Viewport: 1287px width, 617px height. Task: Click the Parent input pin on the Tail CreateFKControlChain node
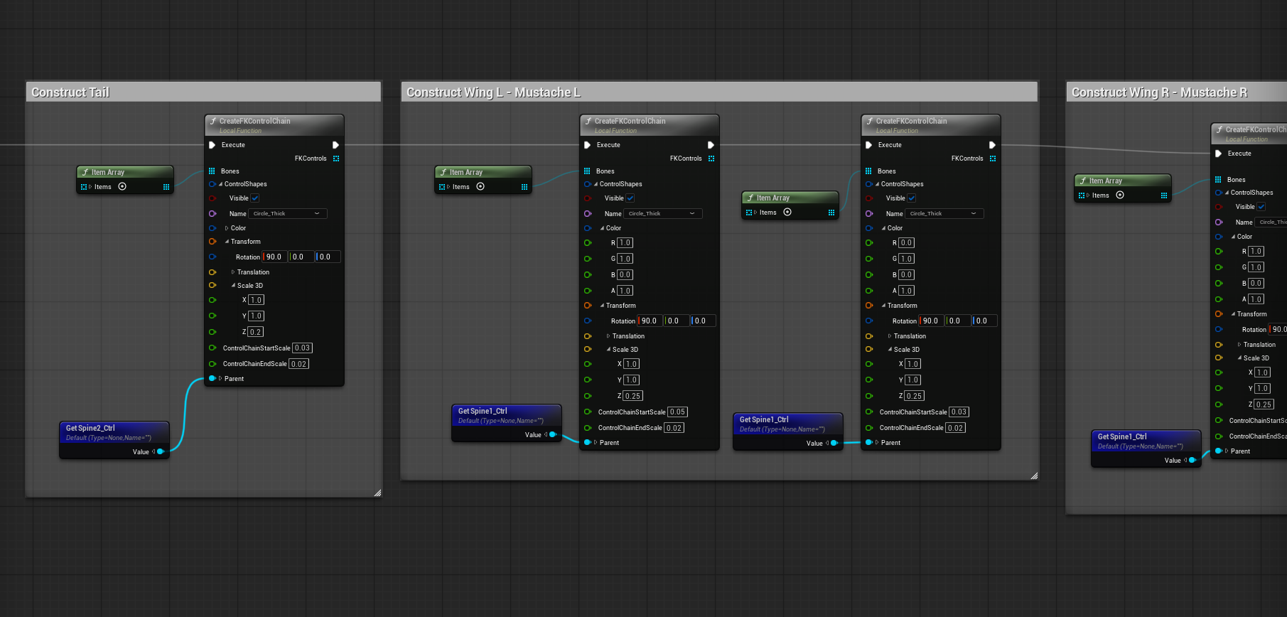click(212, 379)
